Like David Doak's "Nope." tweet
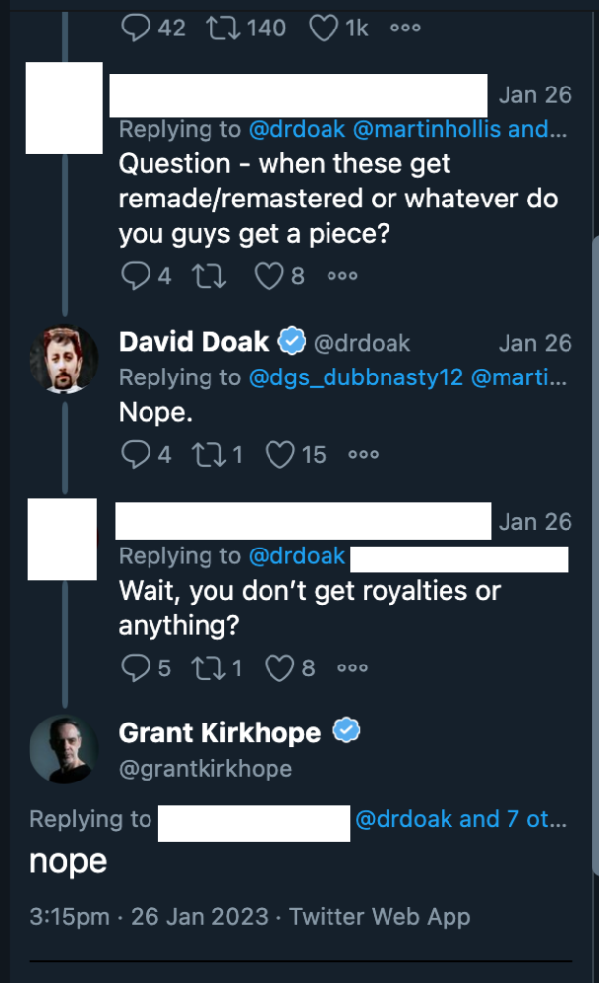 coord(281,454)
